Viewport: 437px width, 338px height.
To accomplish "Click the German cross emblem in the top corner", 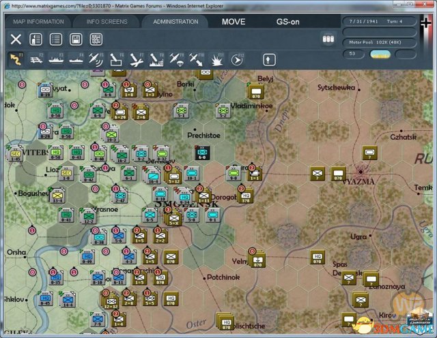I will pos(425,23).
